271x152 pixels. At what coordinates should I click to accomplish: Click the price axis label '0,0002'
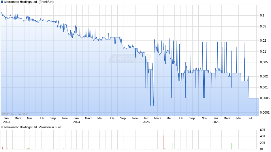265,112
